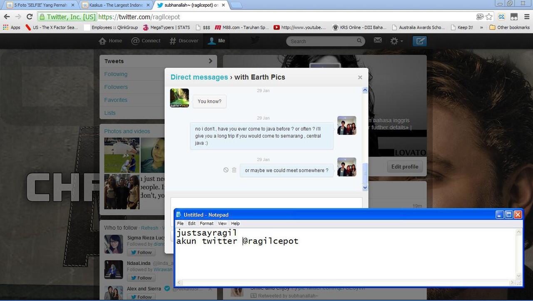
Task: Go back to Direct messages list
Action: coord(199,77)
